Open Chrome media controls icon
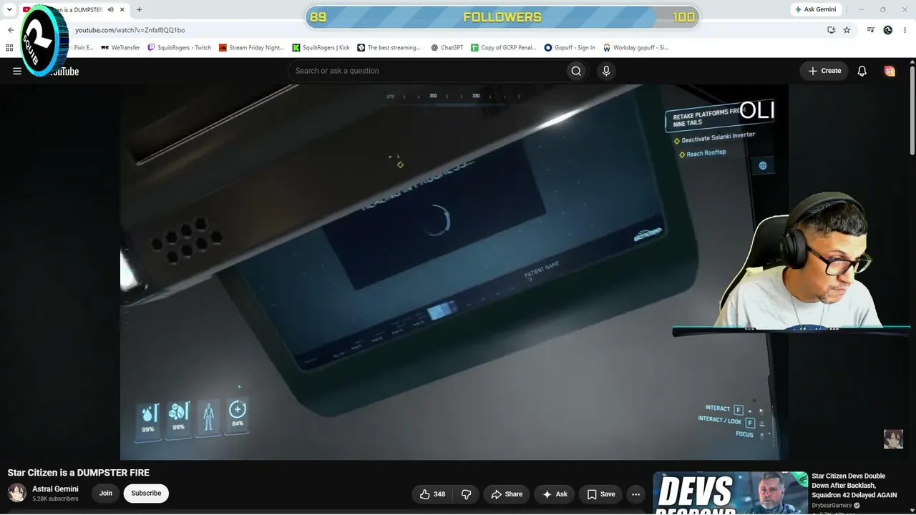 [870, 30]
